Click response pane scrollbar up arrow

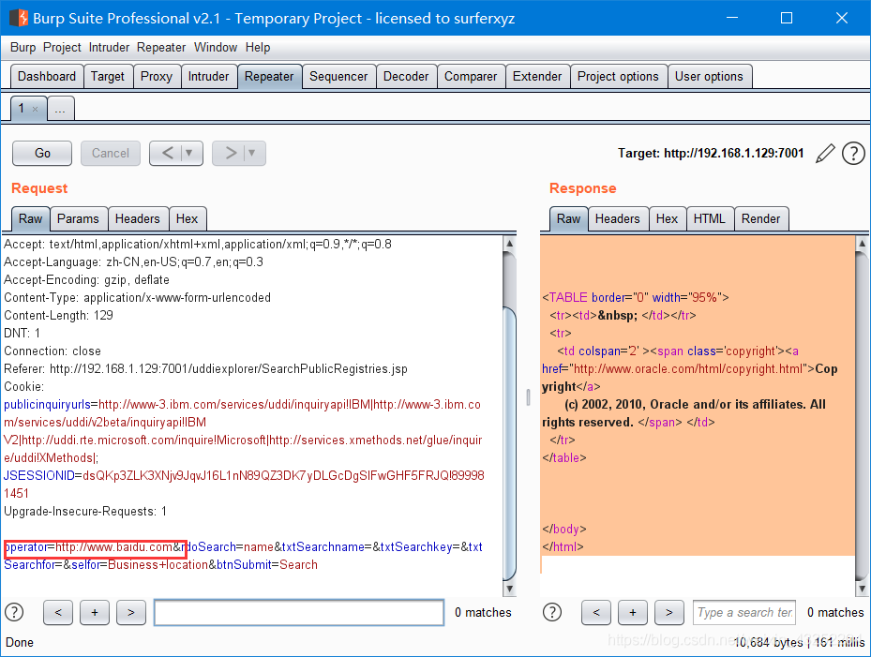862,244
